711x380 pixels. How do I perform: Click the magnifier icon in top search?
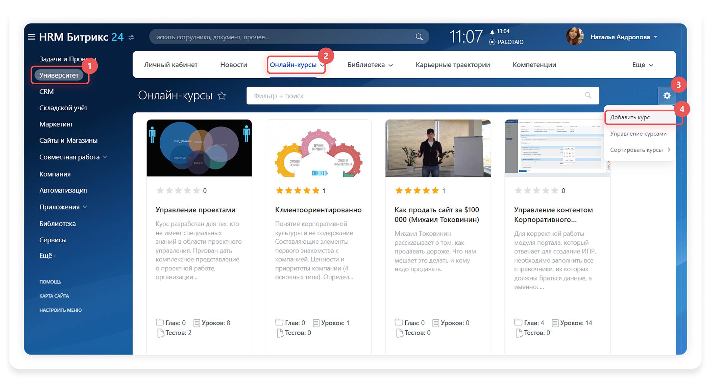pos(419,37)
